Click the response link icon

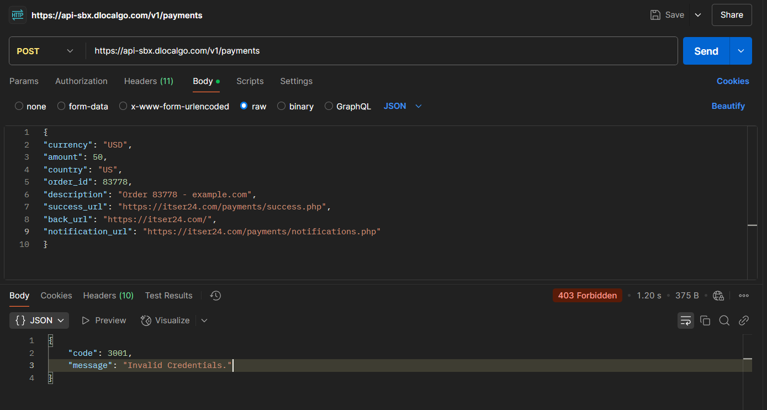point(744,320)
